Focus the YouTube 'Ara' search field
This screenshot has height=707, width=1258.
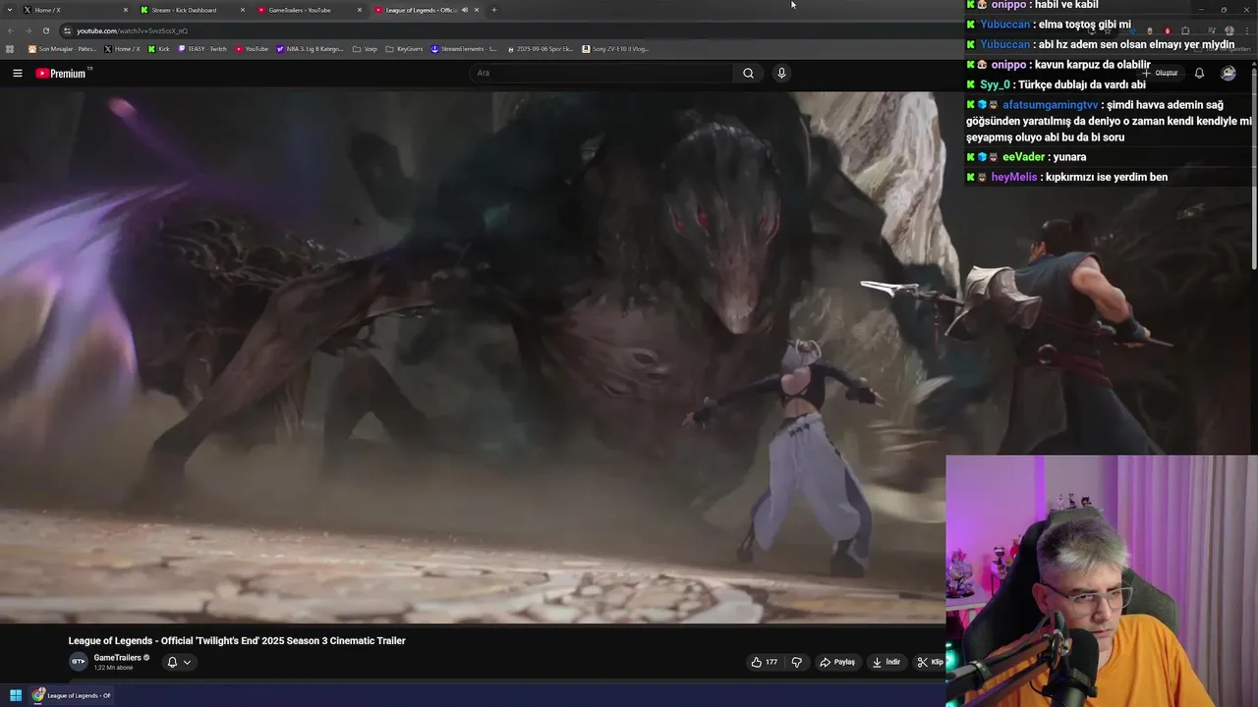tap(601, 73)
